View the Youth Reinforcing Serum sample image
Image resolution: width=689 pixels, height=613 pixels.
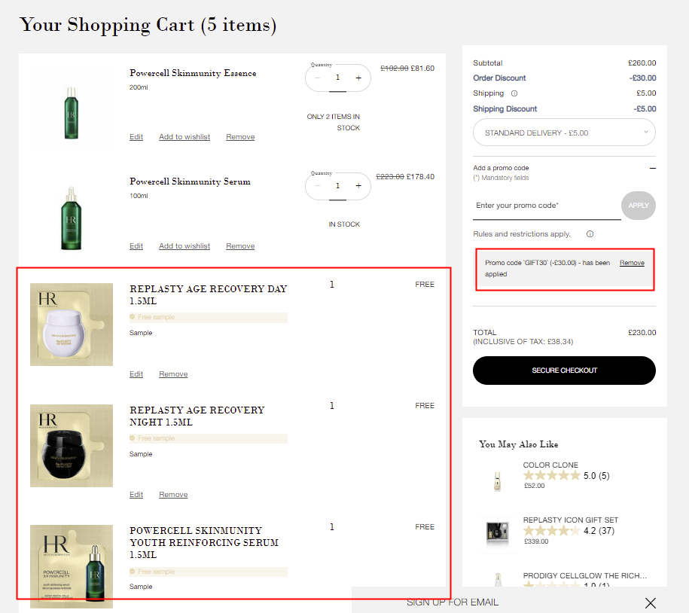(72, 566)
